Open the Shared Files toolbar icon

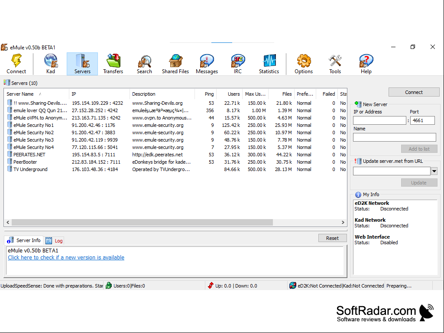click(x=175, y=64)
